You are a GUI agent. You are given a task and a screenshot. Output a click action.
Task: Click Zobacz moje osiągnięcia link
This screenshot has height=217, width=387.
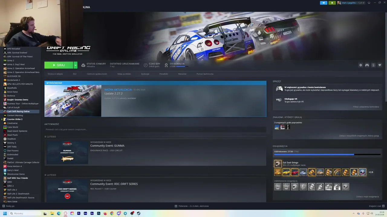pos(367,197)
